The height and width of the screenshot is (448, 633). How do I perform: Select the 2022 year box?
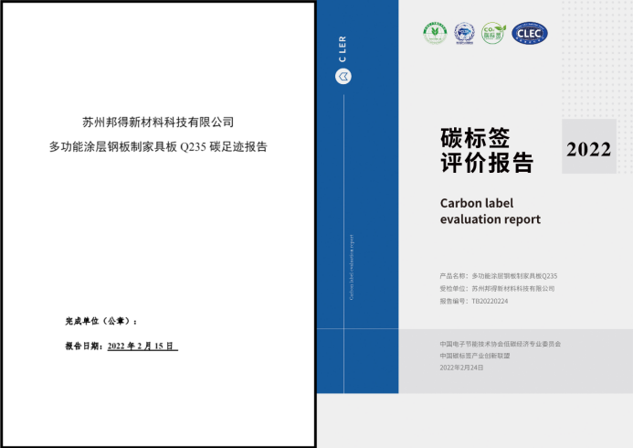pos(588,146)
